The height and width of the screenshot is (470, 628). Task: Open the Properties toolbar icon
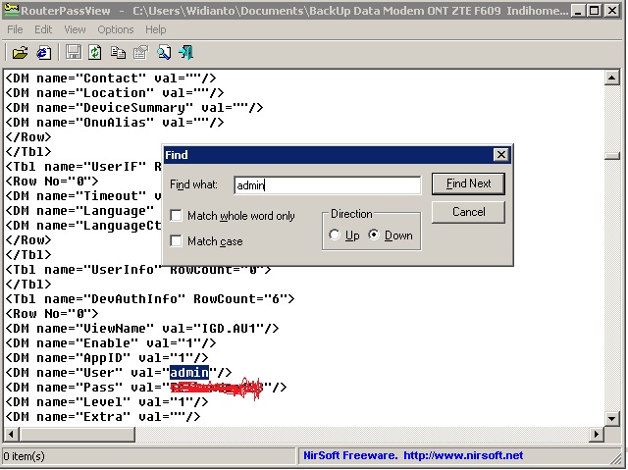[x=140, y=52]
